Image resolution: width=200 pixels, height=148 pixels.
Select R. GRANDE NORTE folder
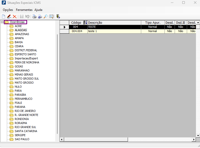[26, 115]
